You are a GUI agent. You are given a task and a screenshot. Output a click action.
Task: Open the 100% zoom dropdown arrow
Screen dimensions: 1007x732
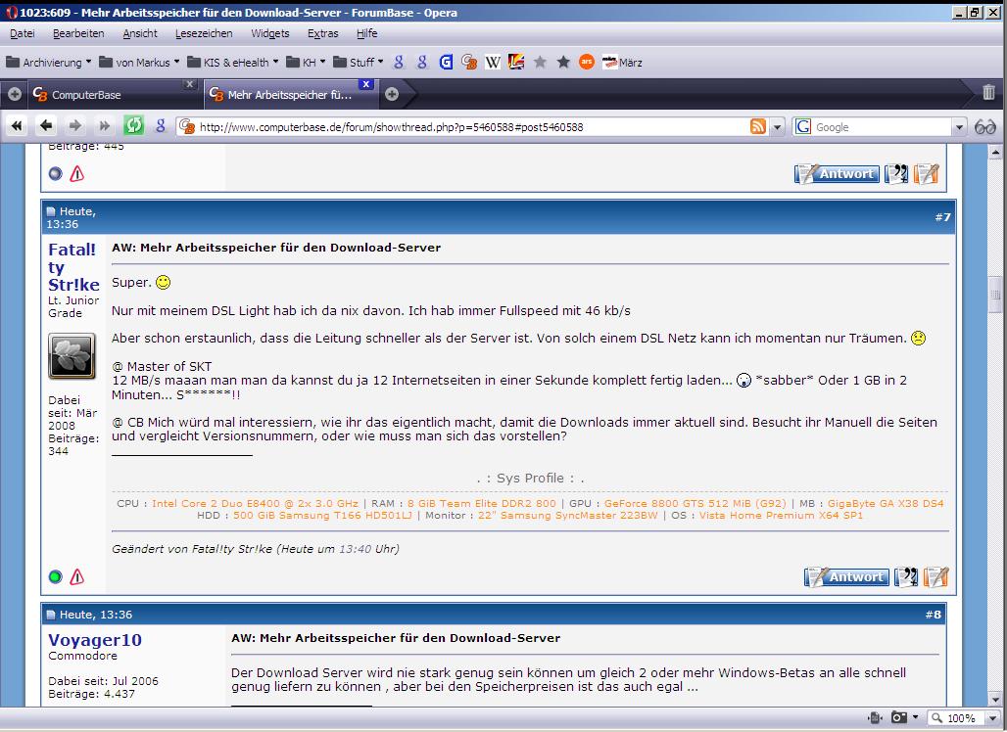992,718
